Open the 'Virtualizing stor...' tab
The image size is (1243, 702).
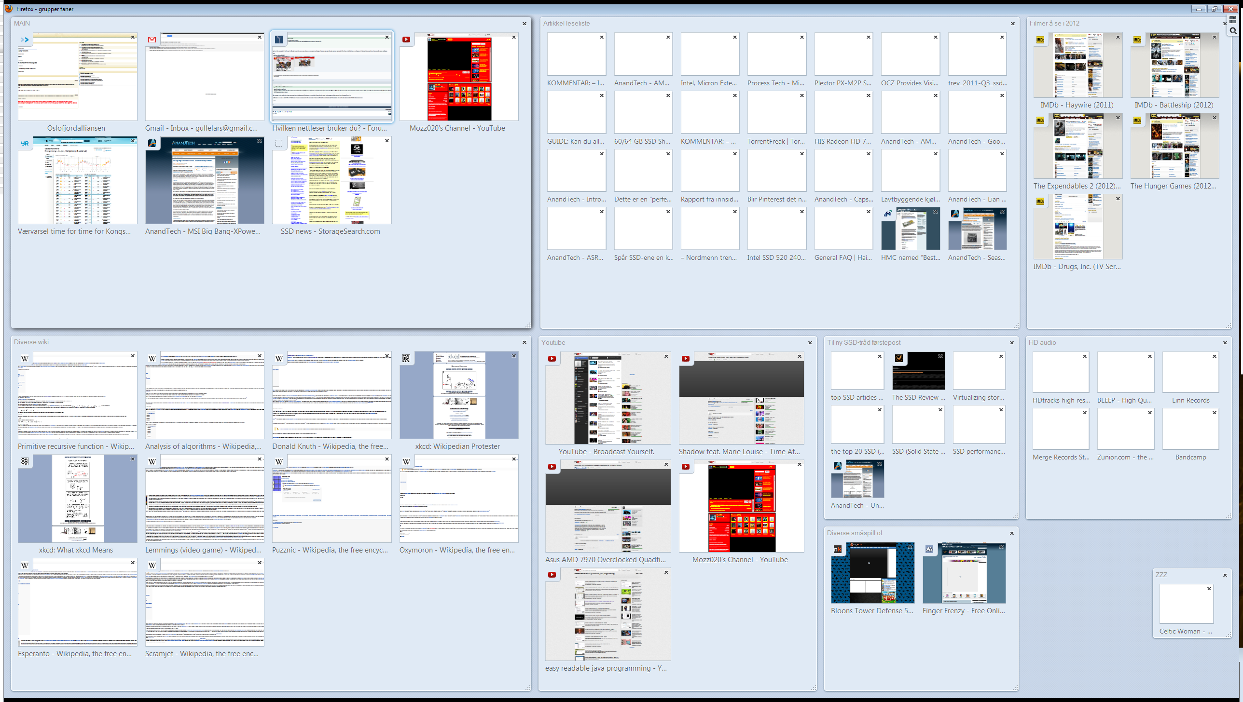[979, 371]
